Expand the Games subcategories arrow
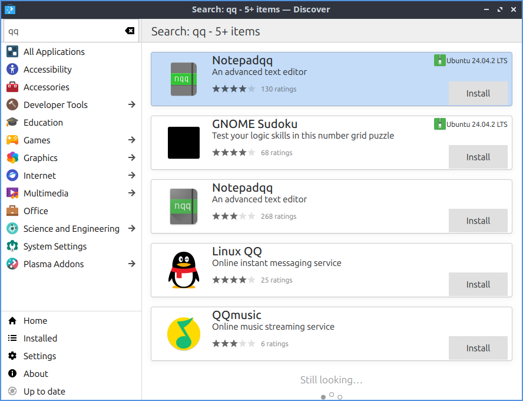 (132, 140)
